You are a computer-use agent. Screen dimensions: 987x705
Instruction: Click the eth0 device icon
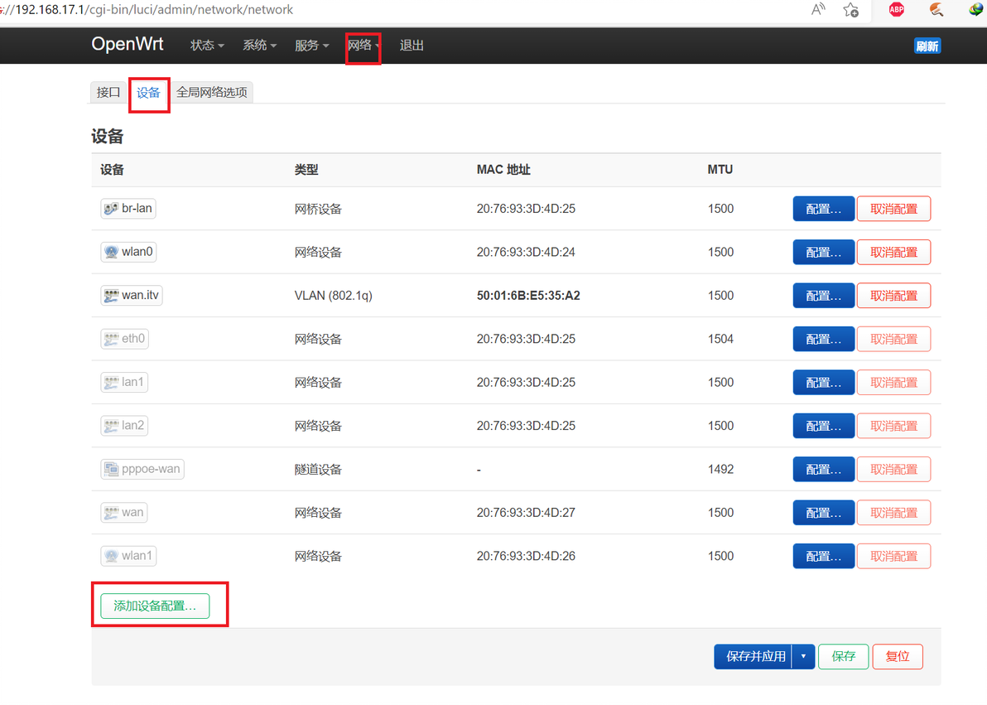[x=111, y=339]
